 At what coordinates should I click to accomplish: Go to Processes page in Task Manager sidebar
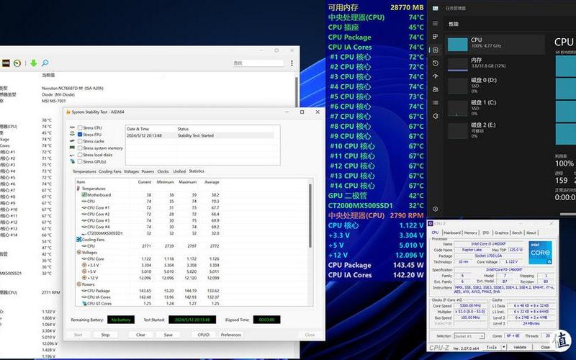tap(436, 37)
